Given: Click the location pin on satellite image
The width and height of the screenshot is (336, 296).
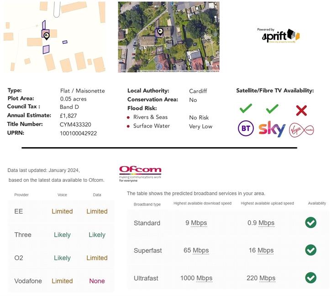Looking at the screenshot, I should (x=160, y=32).
